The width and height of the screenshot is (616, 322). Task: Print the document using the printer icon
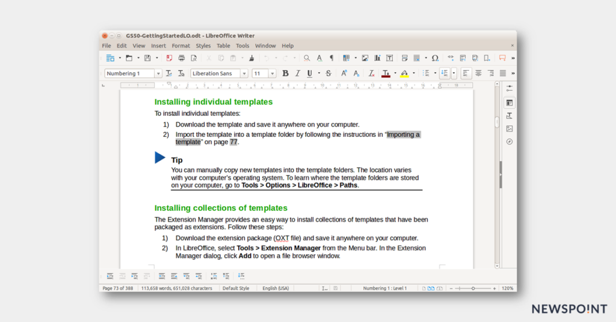pos(182,58)
